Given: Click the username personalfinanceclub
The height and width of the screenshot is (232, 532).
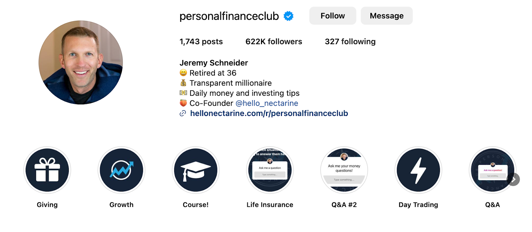Looking at the screenshot, I should [229, 16].
